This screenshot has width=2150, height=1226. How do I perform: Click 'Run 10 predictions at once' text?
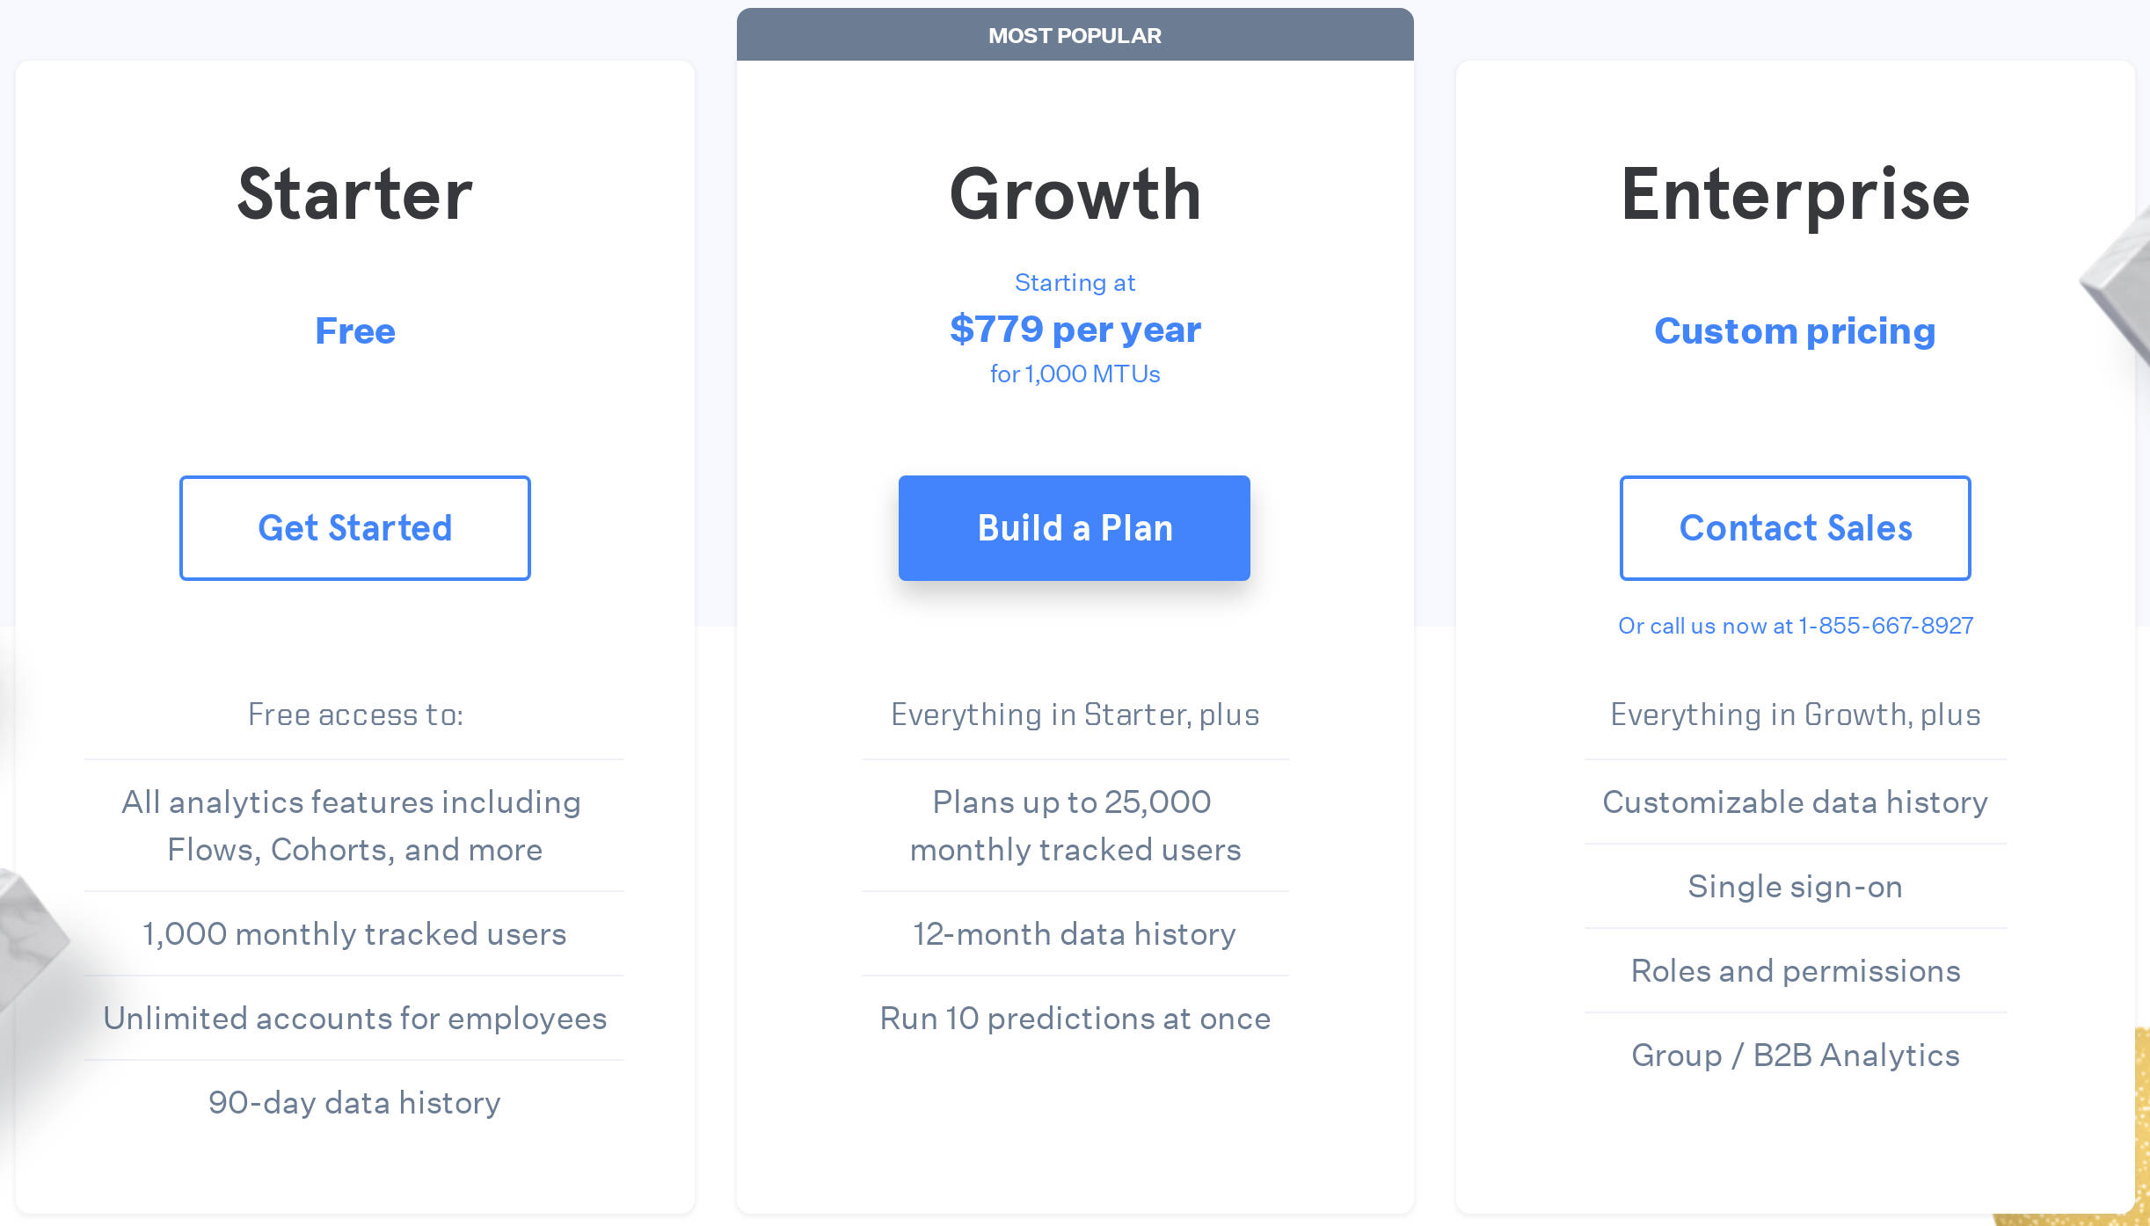coord(1075,1018)
